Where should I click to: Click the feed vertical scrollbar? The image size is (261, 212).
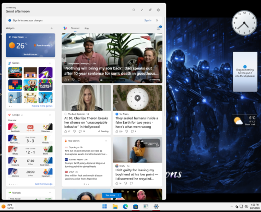coord(164,66)
